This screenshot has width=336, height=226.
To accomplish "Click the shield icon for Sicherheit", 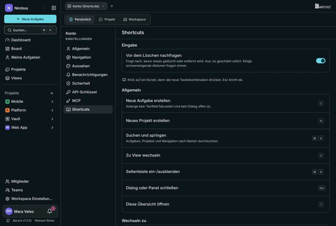I will click(68, 83).
